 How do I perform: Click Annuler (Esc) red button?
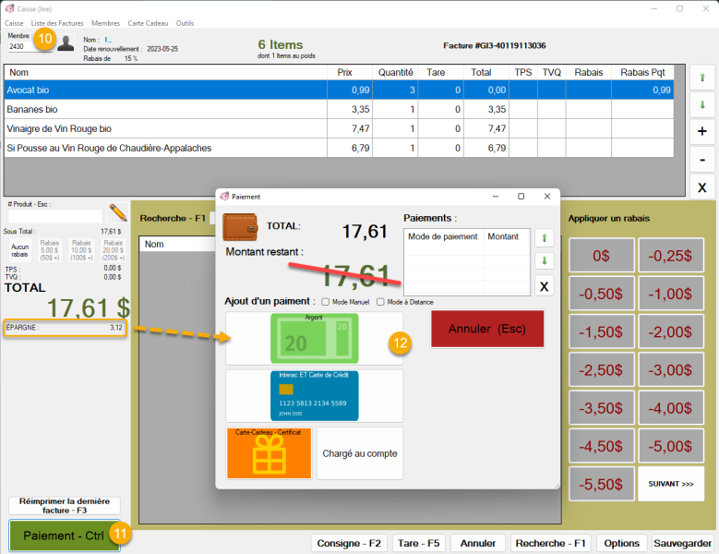[487, 329]
